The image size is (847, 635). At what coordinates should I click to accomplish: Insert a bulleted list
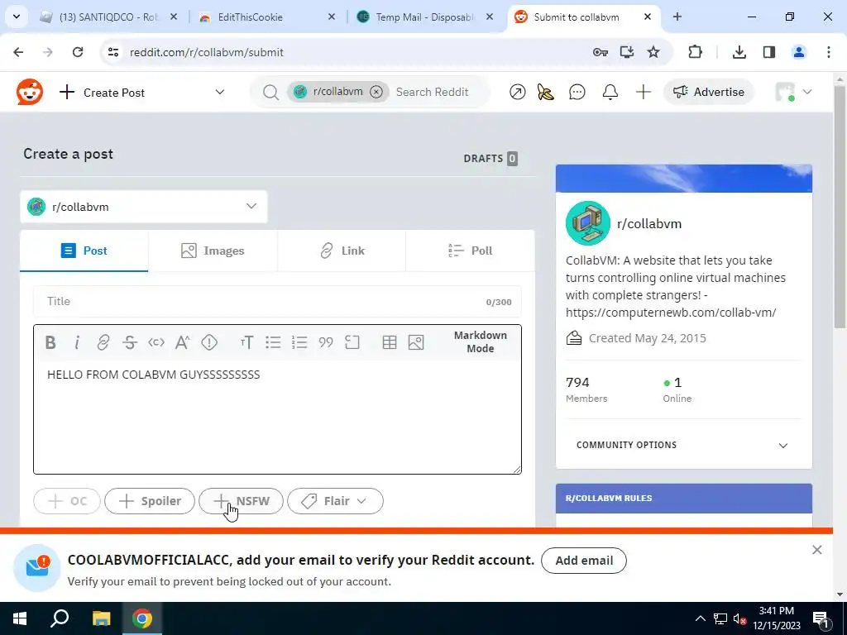point(273,342)
